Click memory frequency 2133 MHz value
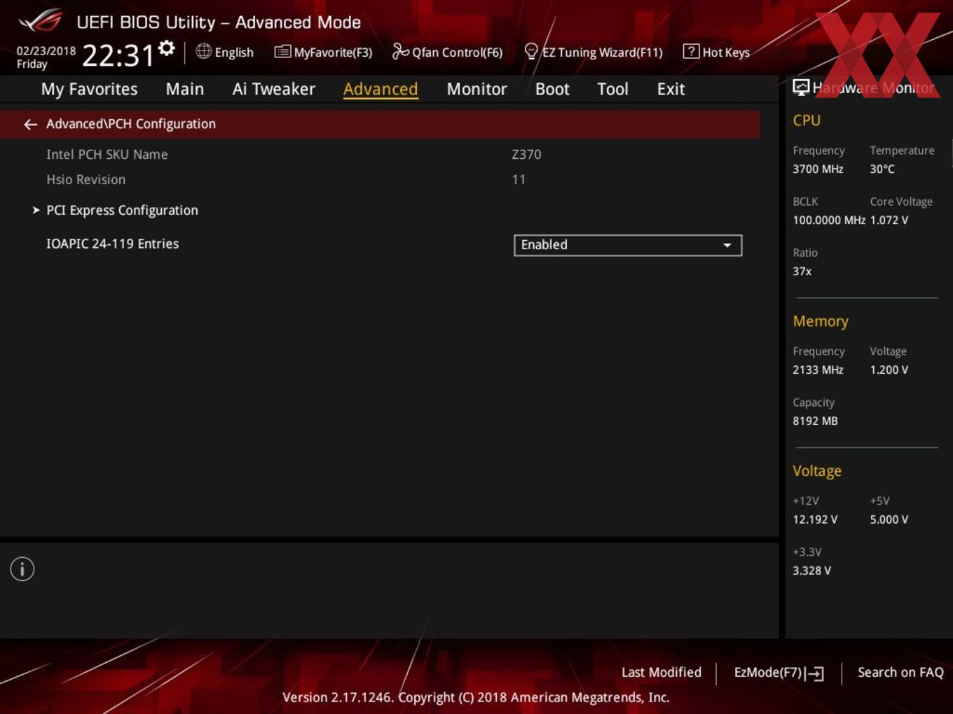953x714 pixels. (818, 370)
